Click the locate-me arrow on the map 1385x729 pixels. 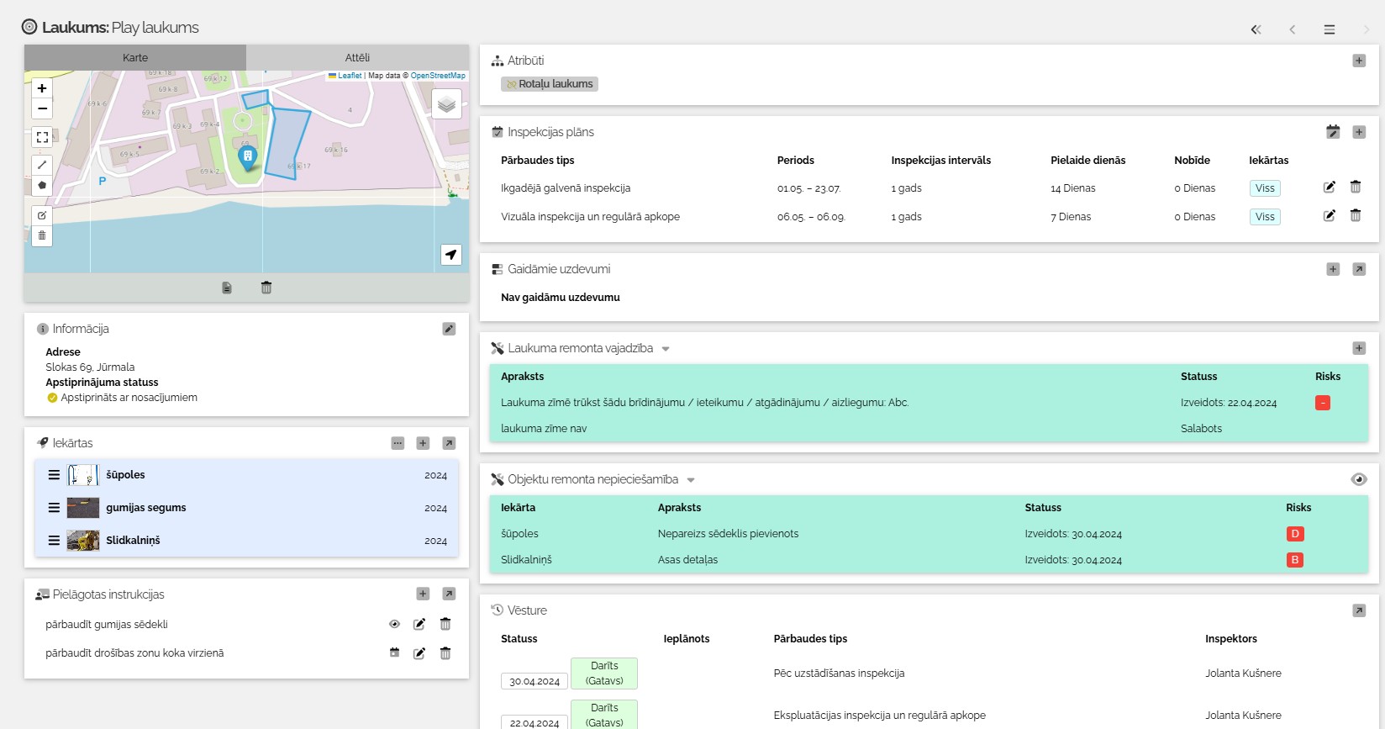pos(451,255)
